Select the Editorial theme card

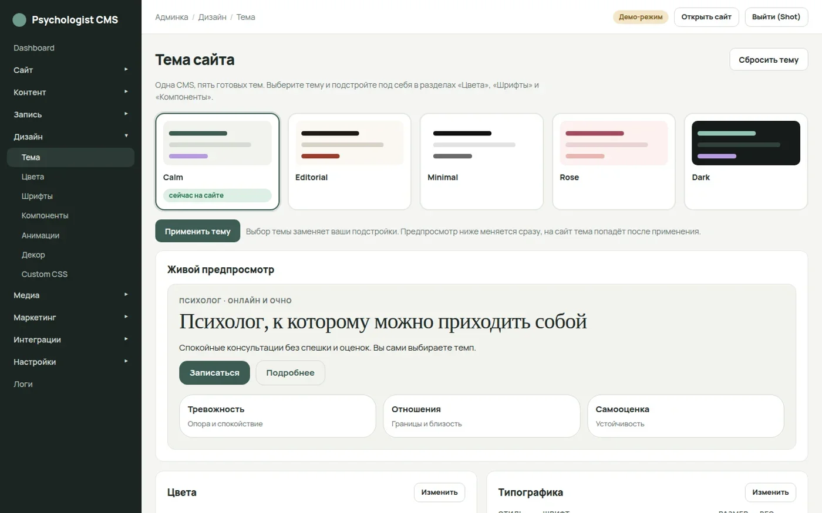tap(349, 161)
